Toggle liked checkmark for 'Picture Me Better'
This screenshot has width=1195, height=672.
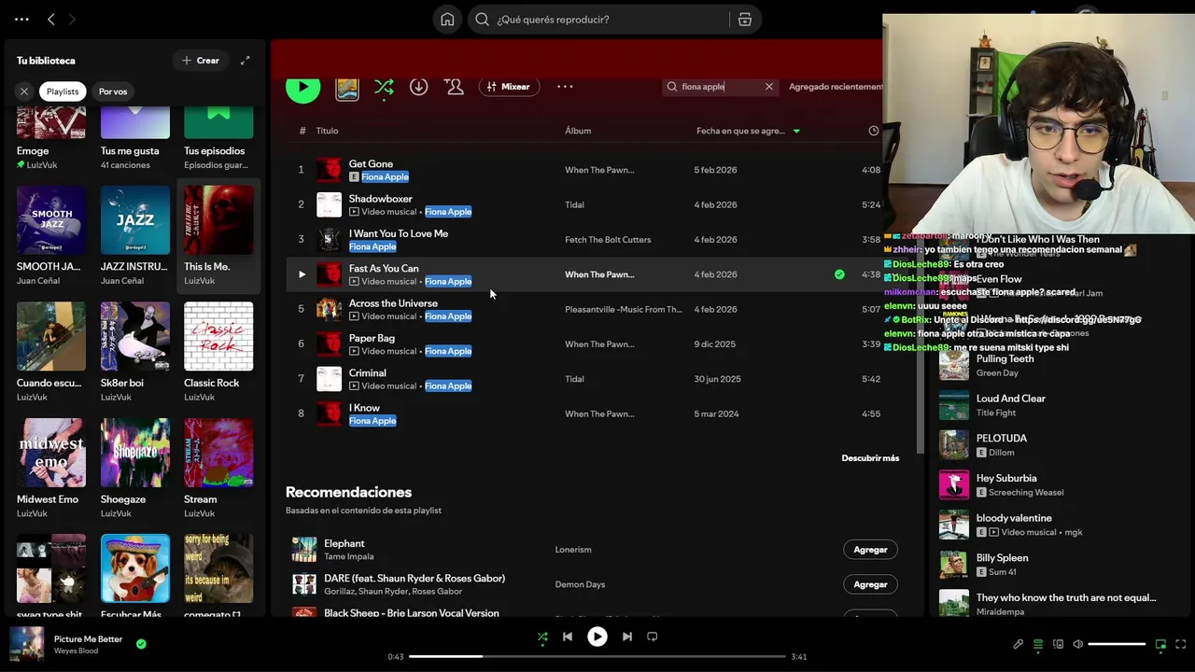point(141,644)
